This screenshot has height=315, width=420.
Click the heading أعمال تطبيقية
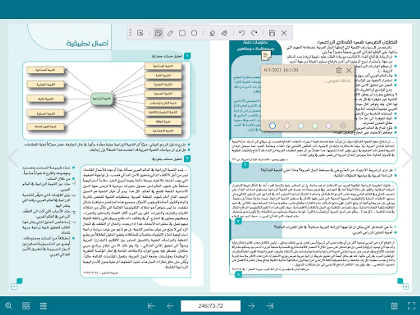(87, 43)
